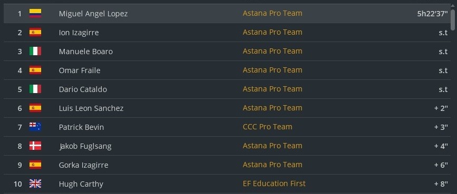Click the Danish flag next to Jakob Fuglsang
This screenshot has width=457, height=194.
pyautogui.click(x=35, y=146)
